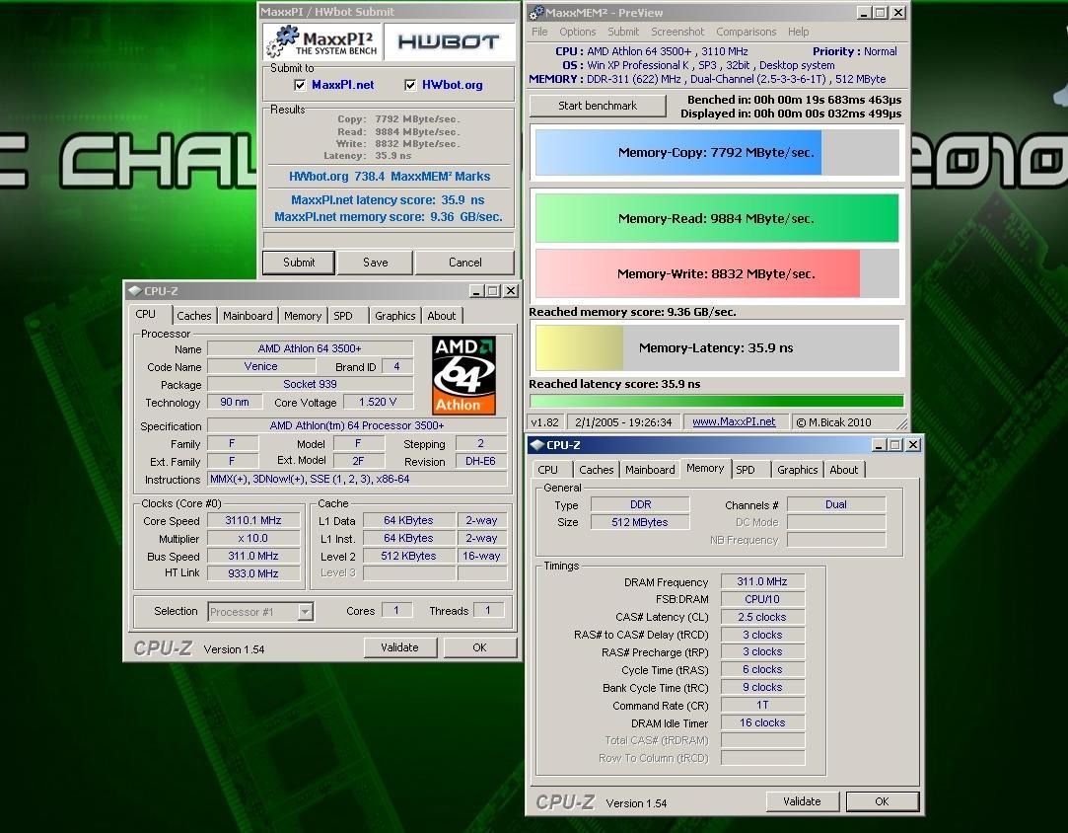Switch to Memory tab in left CPU-Z
Screen dimensions: 1068x833
point(303,316)
